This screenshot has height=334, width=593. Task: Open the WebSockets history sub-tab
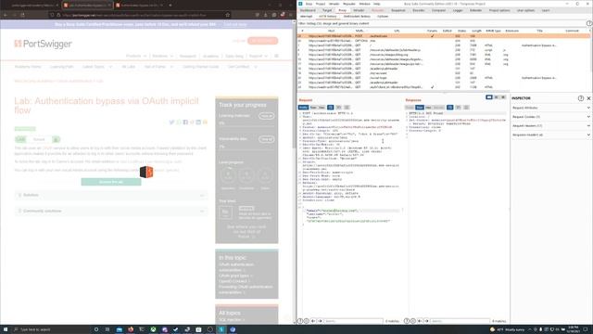click(x=357, y=17)
